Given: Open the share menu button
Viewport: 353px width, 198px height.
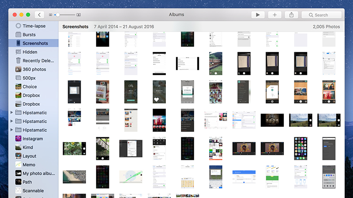Looking at the screenshot, I should [x=291, y=15].
